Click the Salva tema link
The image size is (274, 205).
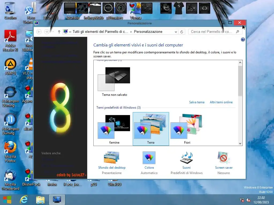point(197,102)
